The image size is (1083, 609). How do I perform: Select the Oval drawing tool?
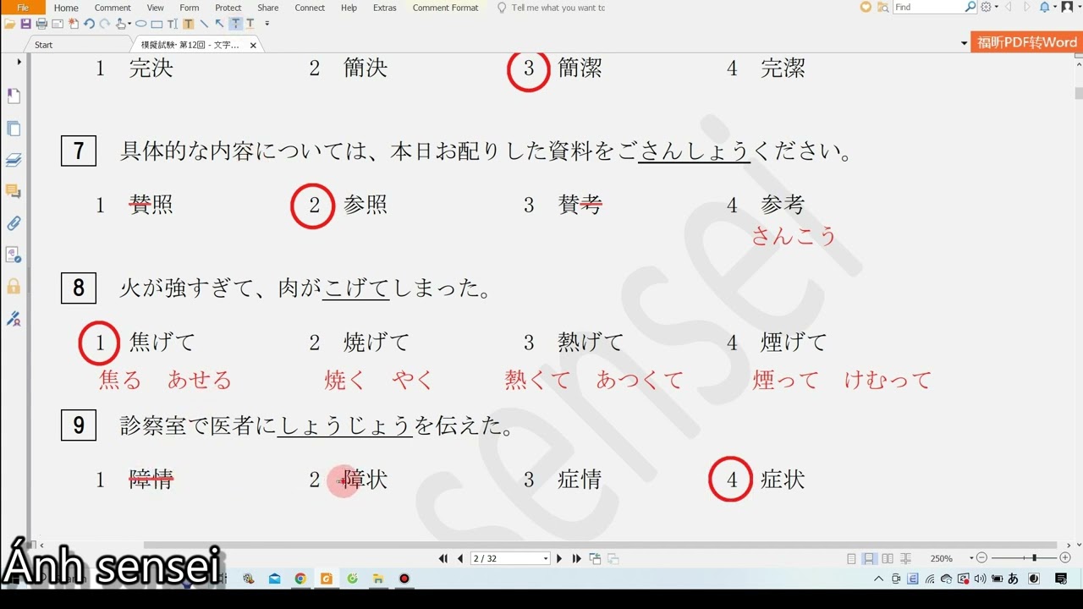point(140,24)
